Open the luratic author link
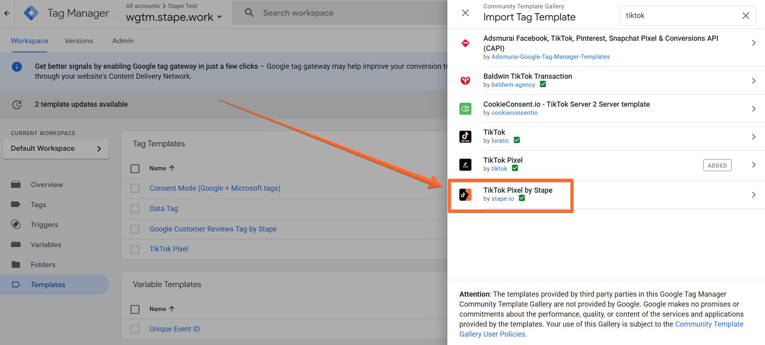The width and height of the screenshot is (765, 345). pos(500,141)
